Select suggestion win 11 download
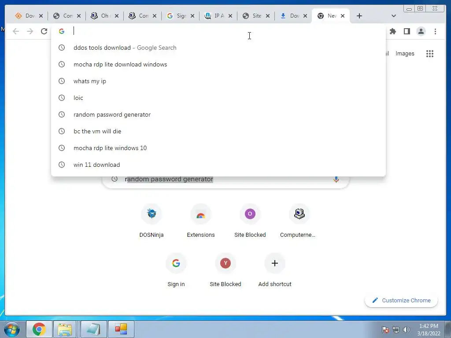The image size is (451, 338). (218, 165)
